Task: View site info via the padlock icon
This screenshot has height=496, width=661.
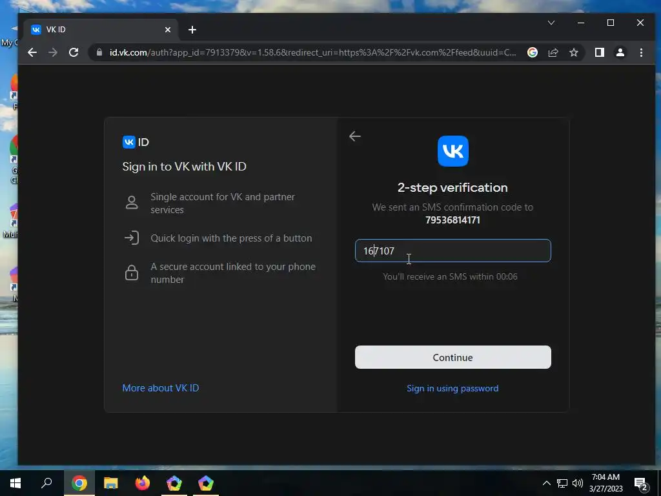Action: coord(99,52)
